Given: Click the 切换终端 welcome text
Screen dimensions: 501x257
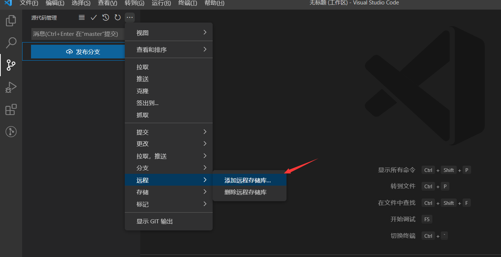Looking at the screenshot, I should coord(403,236).
